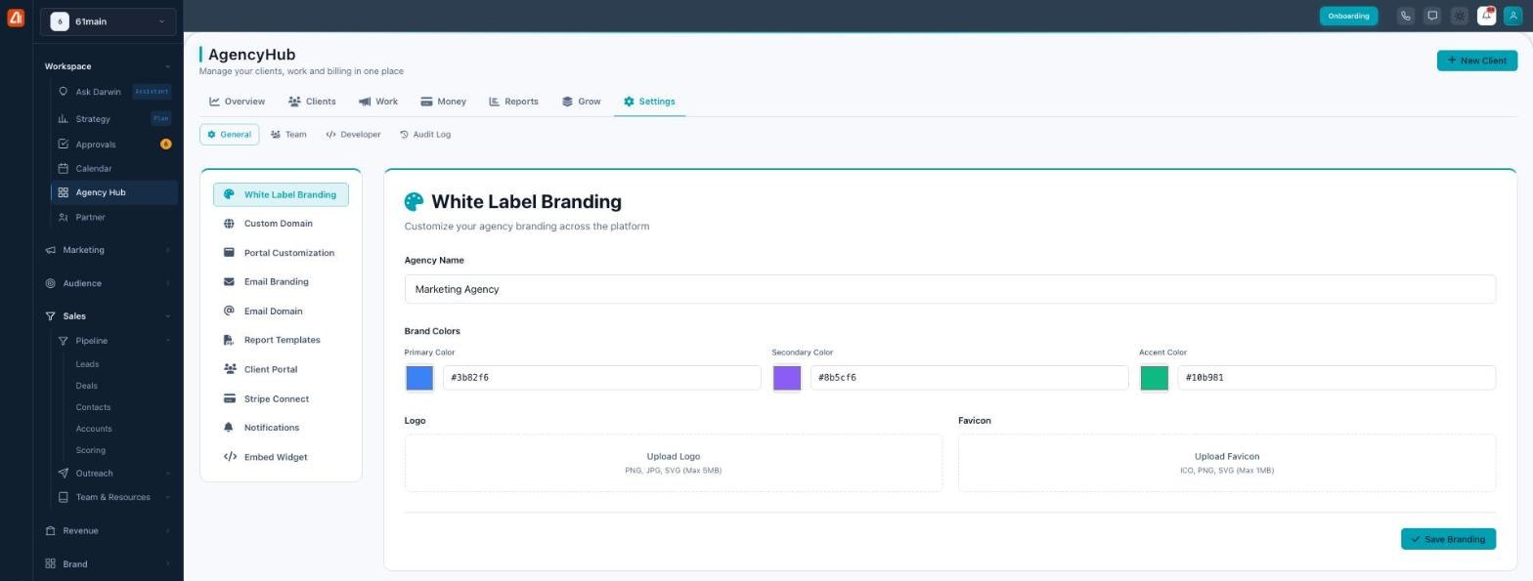Click the Accent Color hex field
The image size is (1533, 581).
1336,378
